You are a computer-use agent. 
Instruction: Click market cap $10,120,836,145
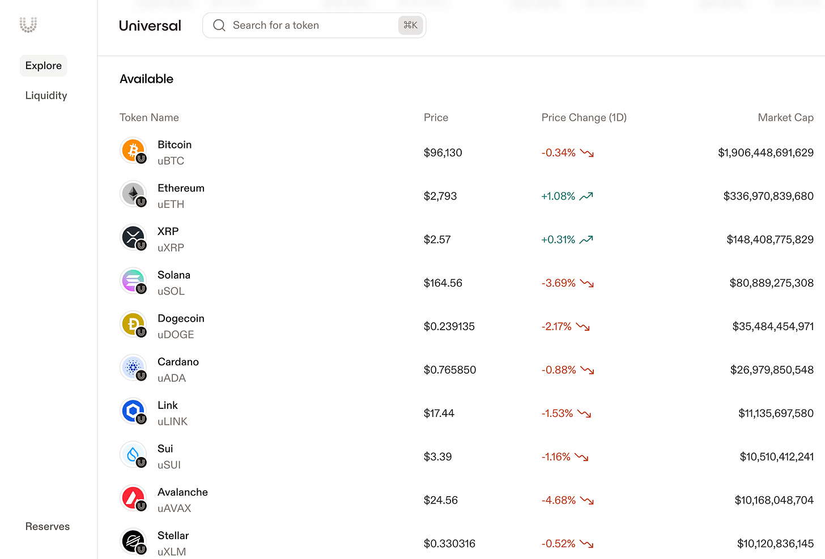[x=775, y=544]
